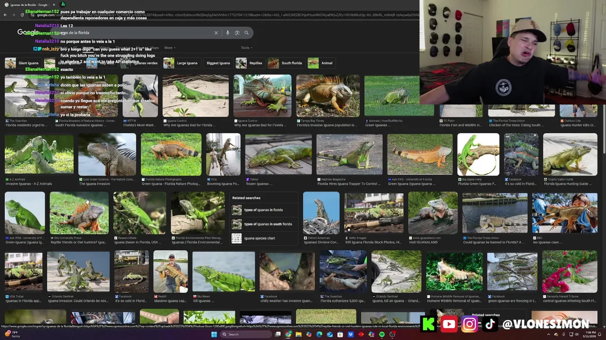Open the Yahoo frozen iguanas image
Screen dimensions: 606x340
coord(278,154)
